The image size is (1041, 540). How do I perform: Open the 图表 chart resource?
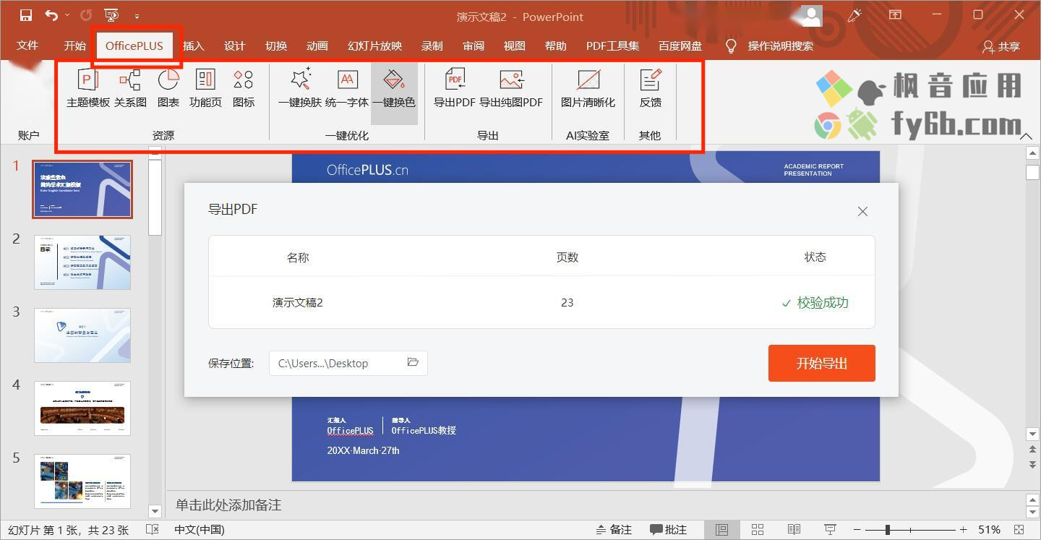tap(168, 88)
